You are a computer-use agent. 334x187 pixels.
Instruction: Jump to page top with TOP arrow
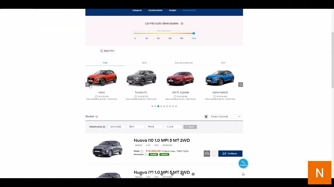point(243,174)
